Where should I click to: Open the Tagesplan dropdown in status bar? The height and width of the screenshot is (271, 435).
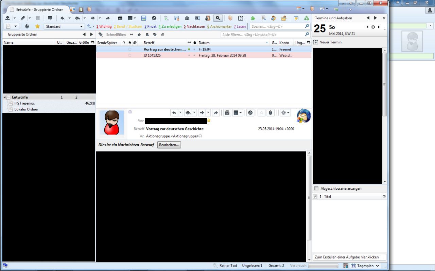click(377, 266)
